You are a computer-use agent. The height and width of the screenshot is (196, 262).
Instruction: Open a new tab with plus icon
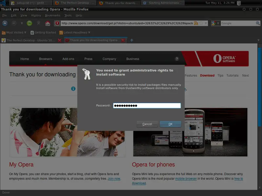point(132,40)
